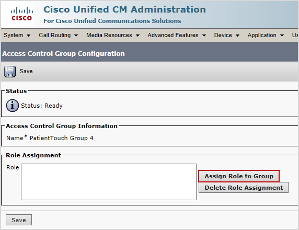Open the System menu
This screenshot has width=299, height=230.
(x=17, y=35)
